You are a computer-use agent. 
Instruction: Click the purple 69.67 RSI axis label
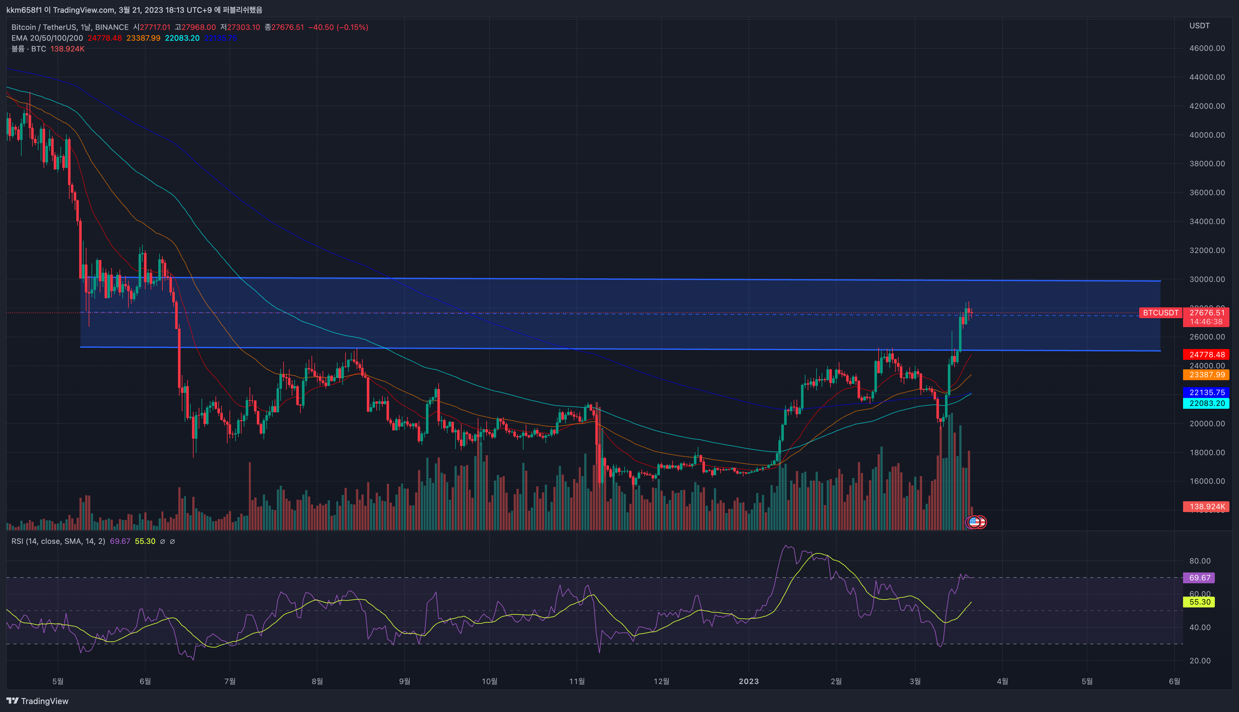point(1199,578)
